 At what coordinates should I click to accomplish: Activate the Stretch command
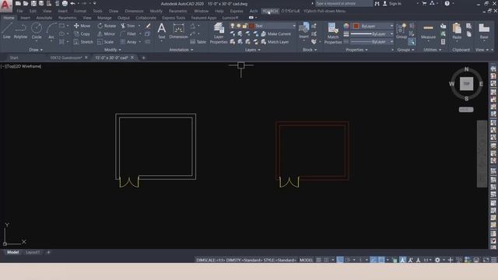click(x=83, y=42)
